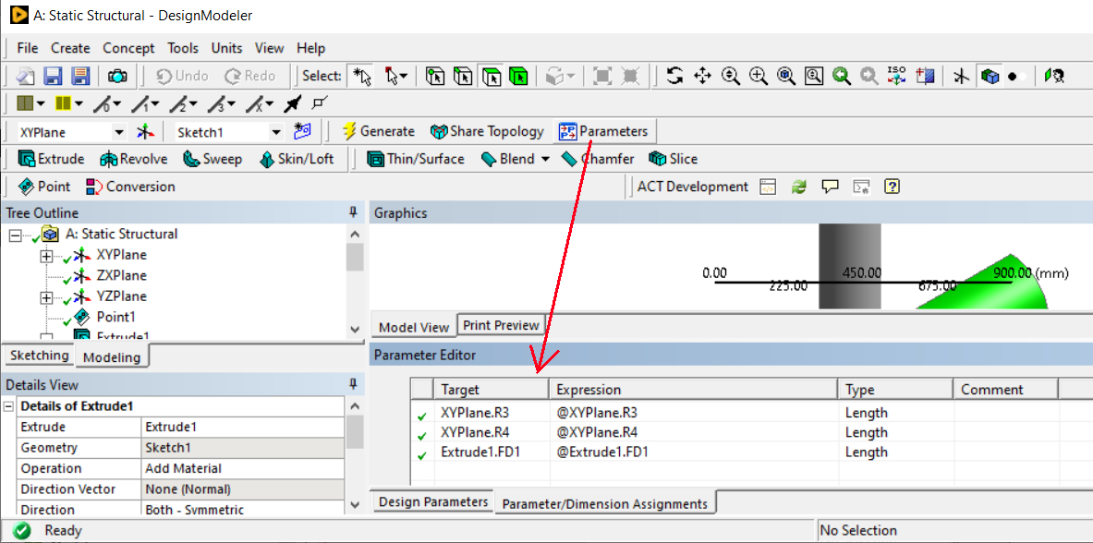Screen dimensions: 1093x543
Task: Toggle Display Model blue cube icon
Action: [990, 76]
